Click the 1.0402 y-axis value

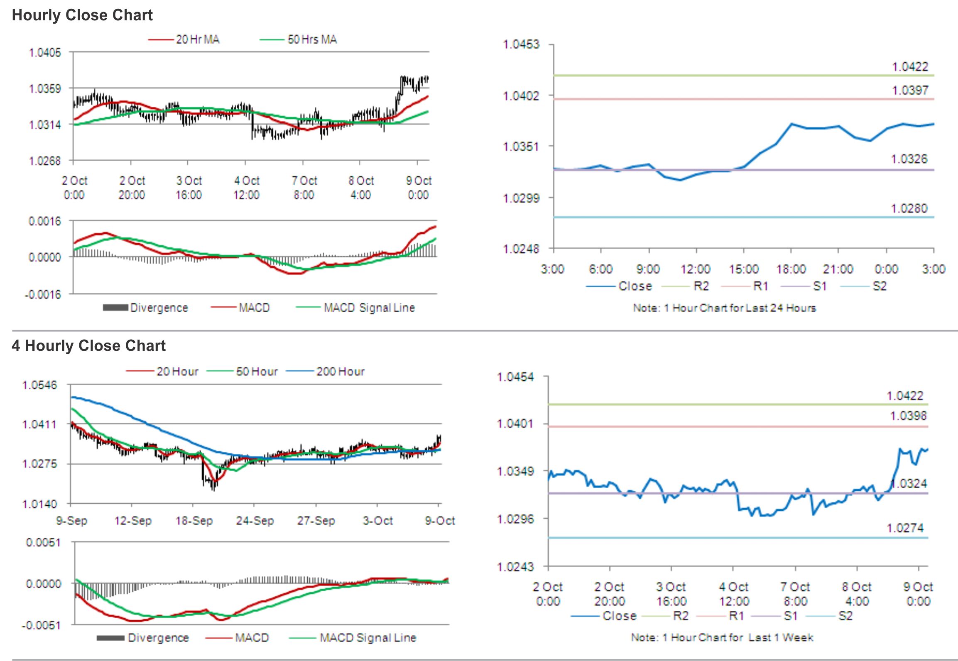pos(521,96)
